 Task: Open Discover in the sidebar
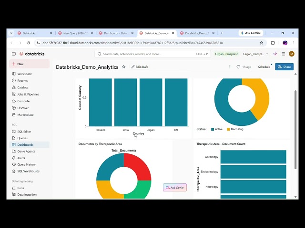23,108
